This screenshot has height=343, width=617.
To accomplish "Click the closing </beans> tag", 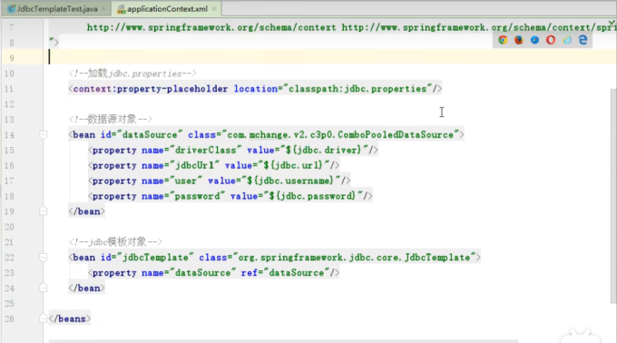I will pyautogui.click(x=70, y=318).
